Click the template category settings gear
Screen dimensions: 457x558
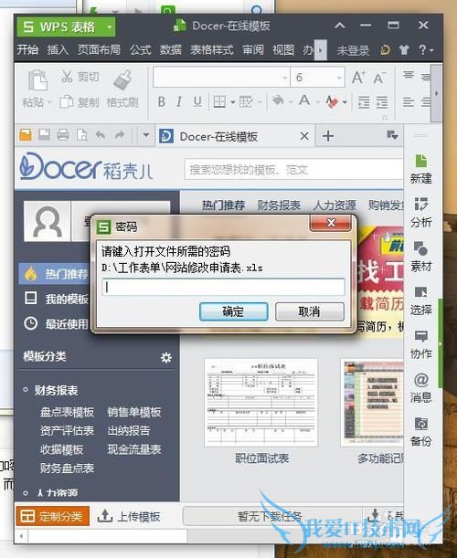tap(166, 357)
